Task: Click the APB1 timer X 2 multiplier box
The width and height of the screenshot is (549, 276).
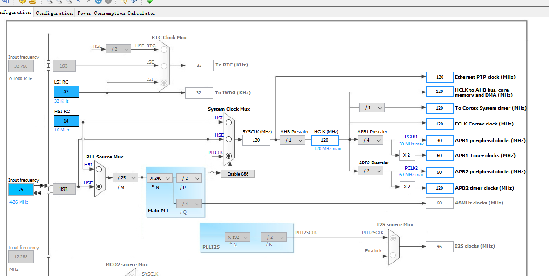Action: (407, 155)
